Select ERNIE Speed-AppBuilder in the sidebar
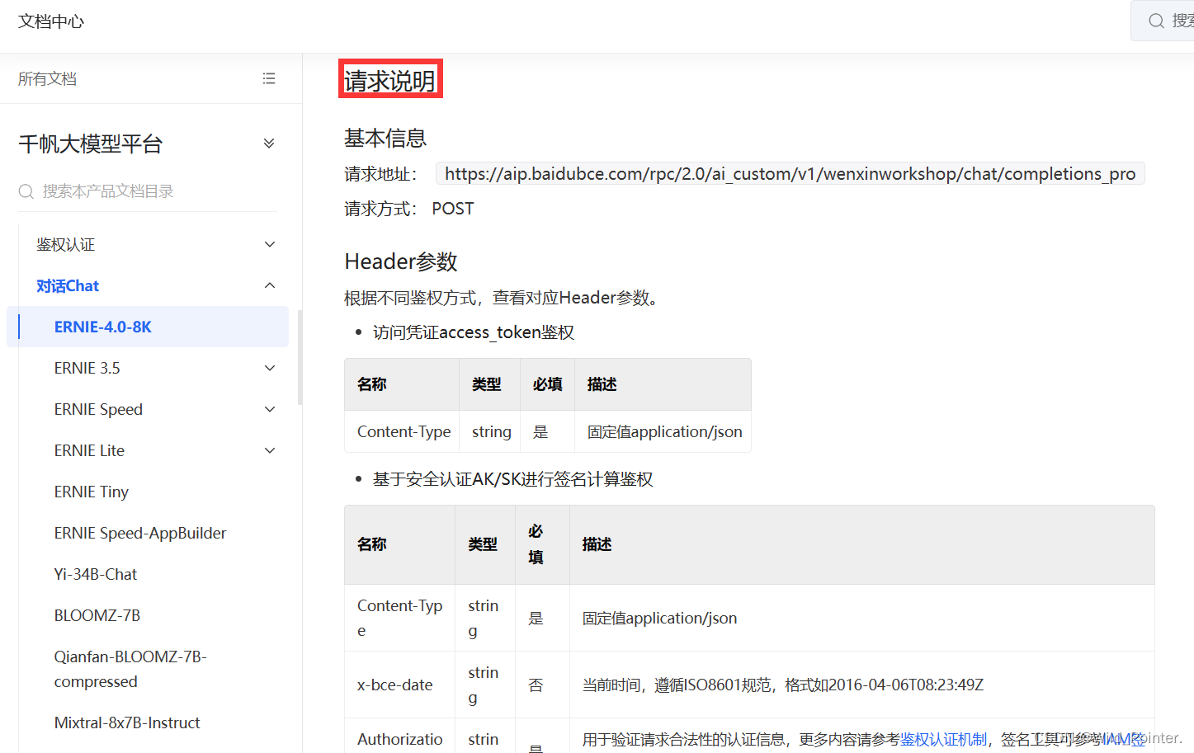 [x=140, y=533]
